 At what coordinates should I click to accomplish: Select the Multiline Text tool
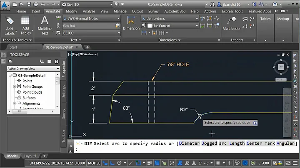point(45,25)
